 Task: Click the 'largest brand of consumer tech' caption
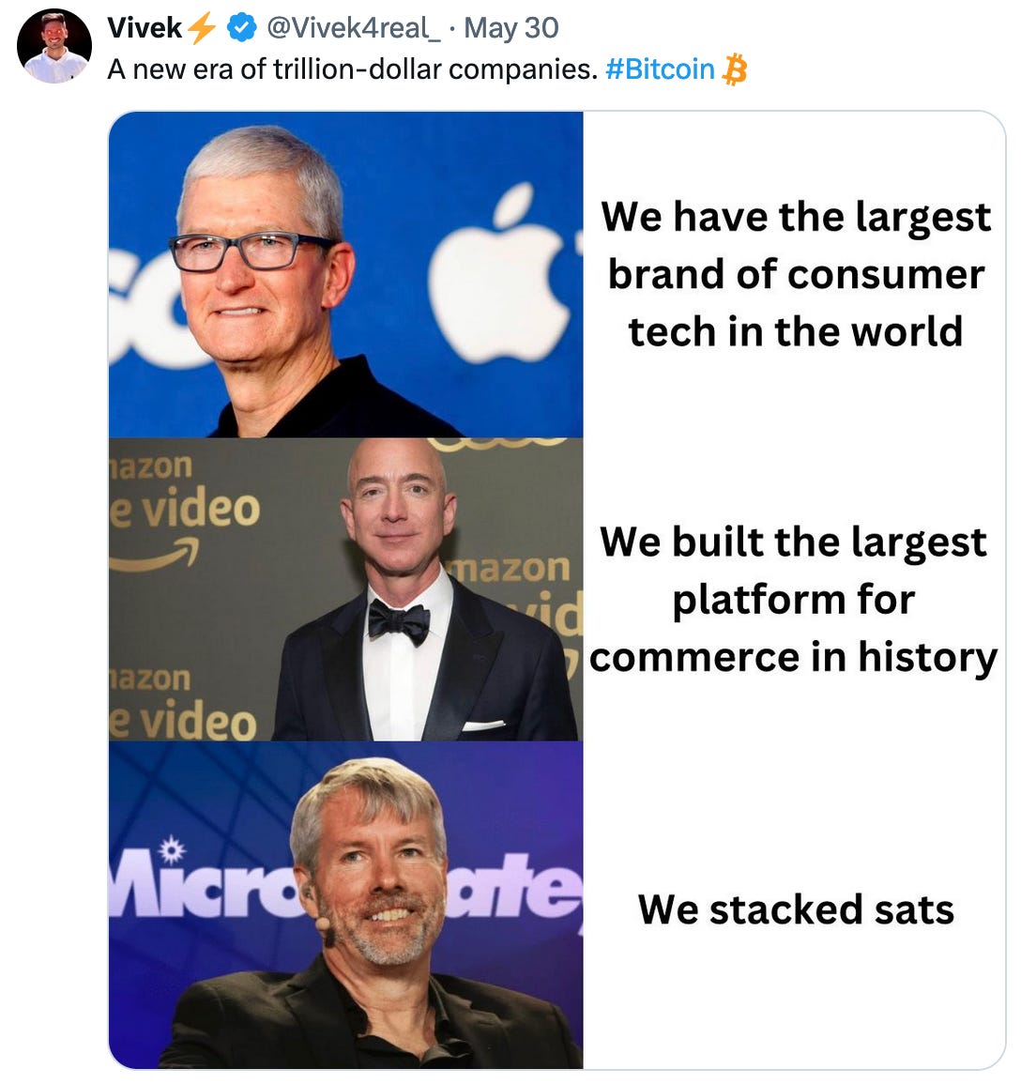pos(796,274)
